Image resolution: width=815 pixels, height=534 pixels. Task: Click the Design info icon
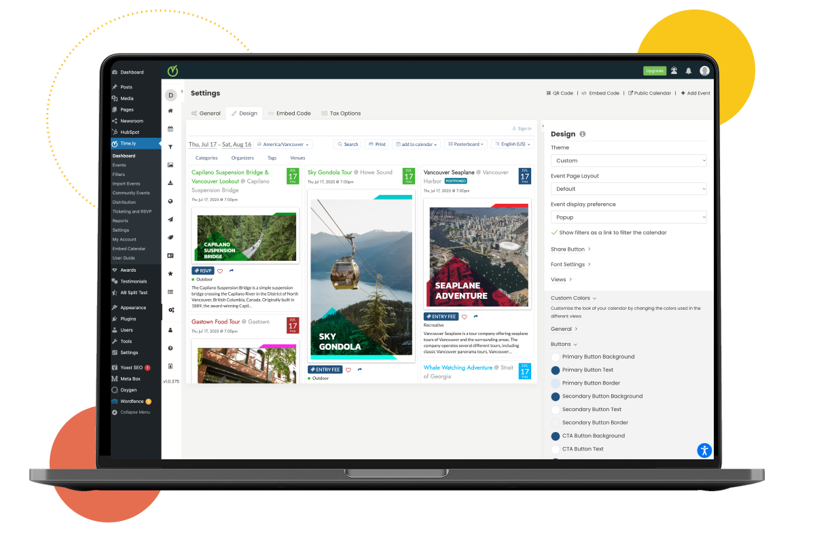[583, 135]
